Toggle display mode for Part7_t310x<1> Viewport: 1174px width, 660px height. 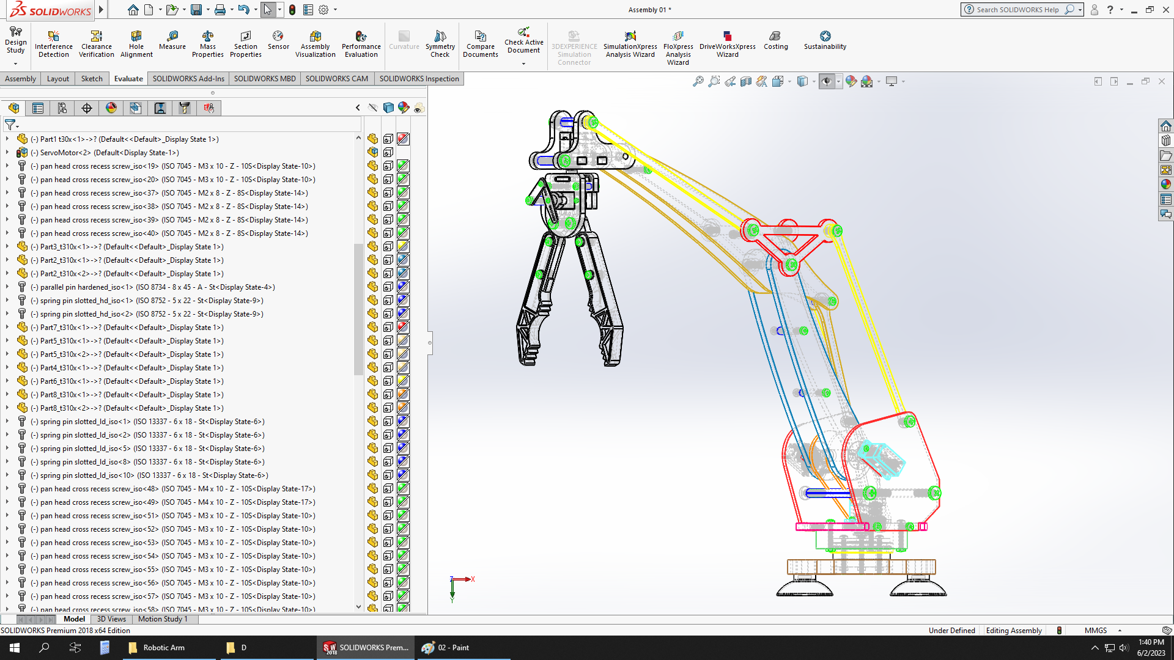(x=388, y=328)
